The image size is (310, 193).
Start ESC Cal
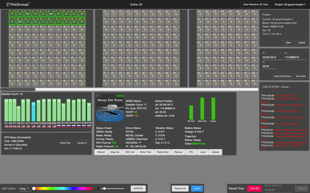[x=130, y=152]
